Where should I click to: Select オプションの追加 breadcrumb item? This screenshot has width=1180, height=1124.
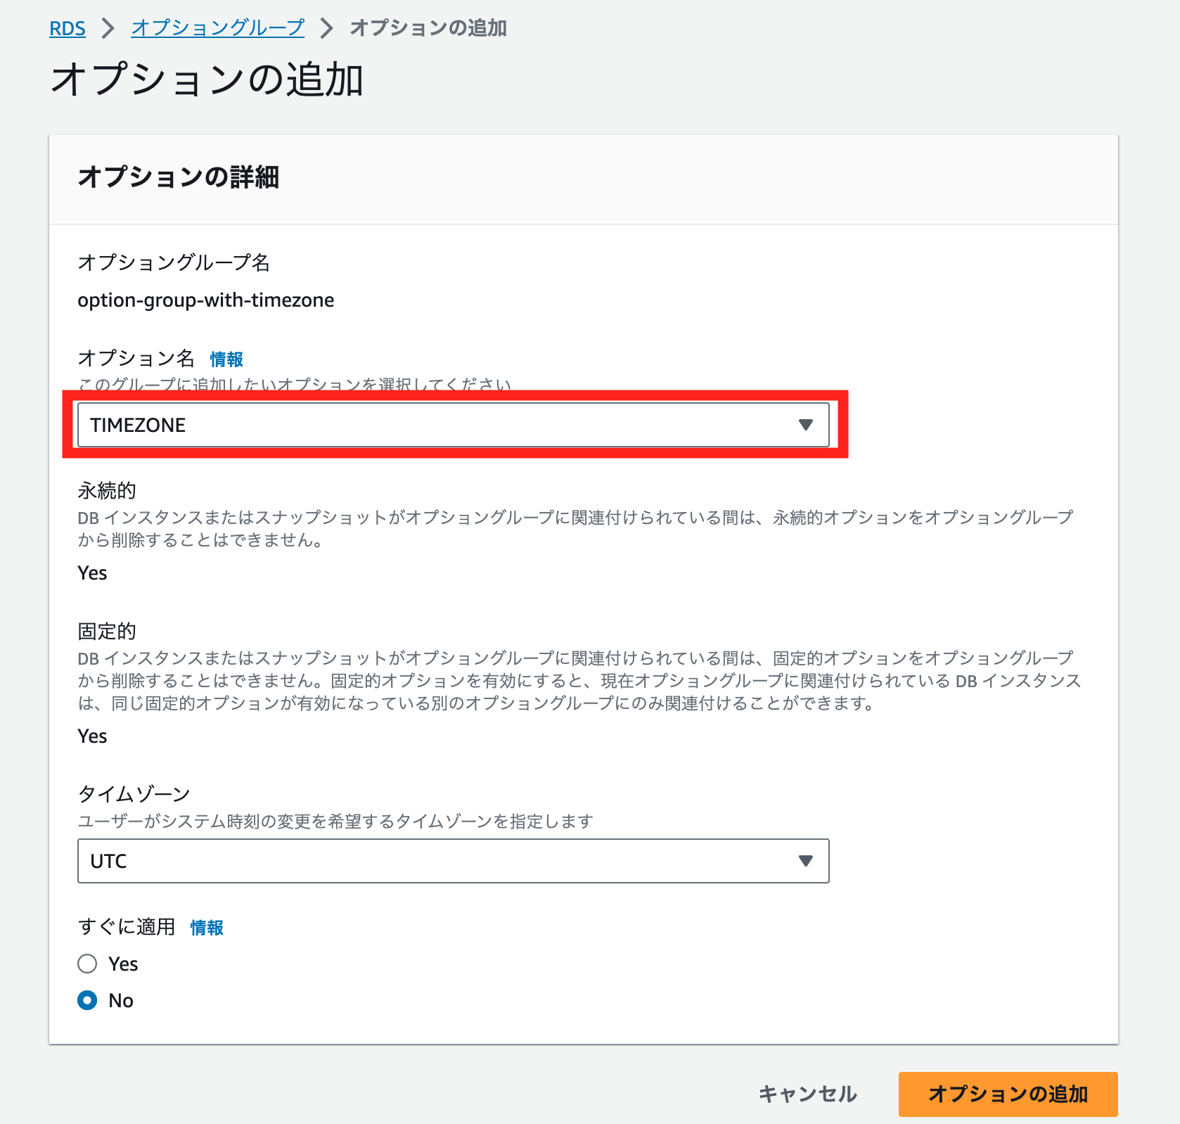(427, 28)
